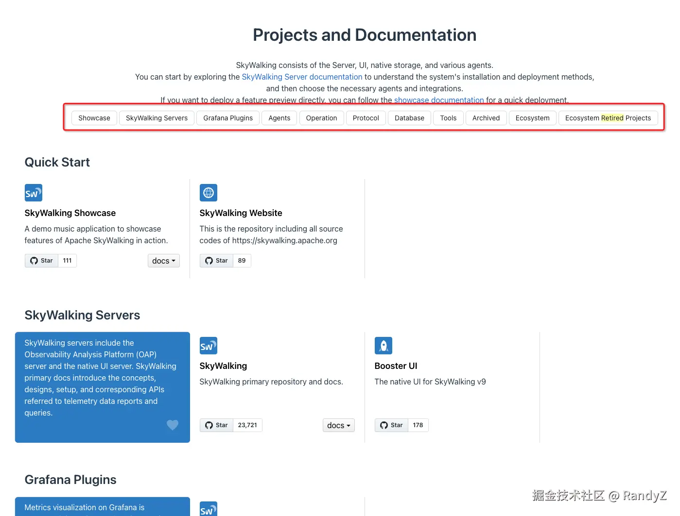Click the SkyWalking repository logo icon
Image resolution: width=680 pixels, height=516 pixels.
pyautogui.click(x=209, y=346)
